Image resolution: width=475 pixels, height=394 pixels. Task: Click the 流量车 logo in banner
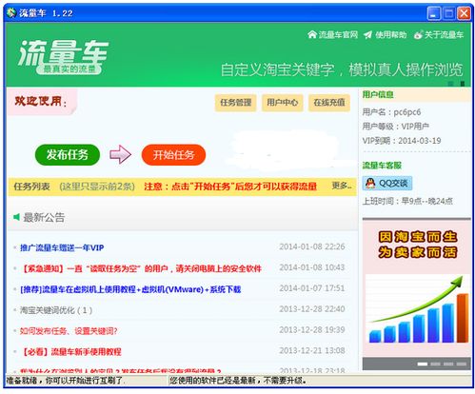[x=63, y=56]
